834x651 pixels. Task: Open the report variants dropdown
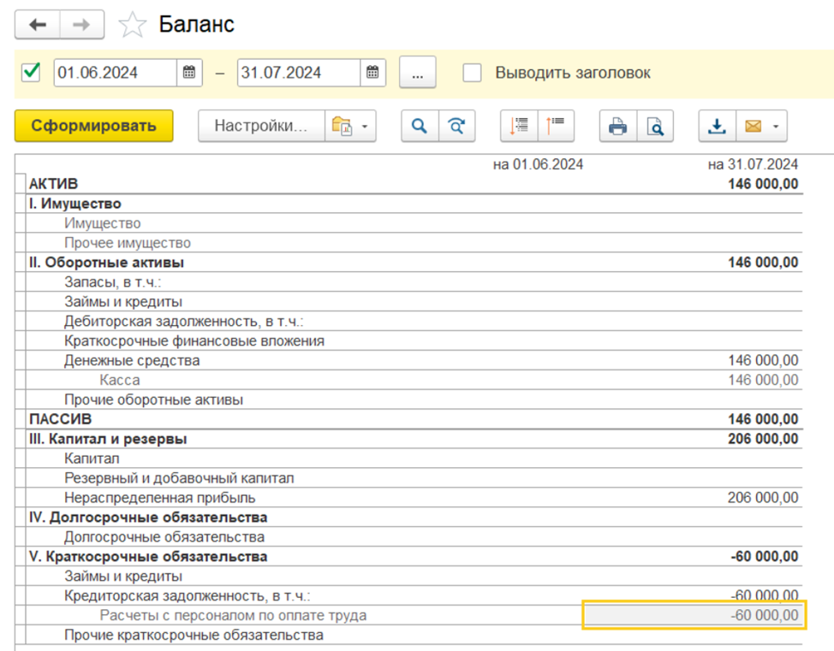click(351, 127)
